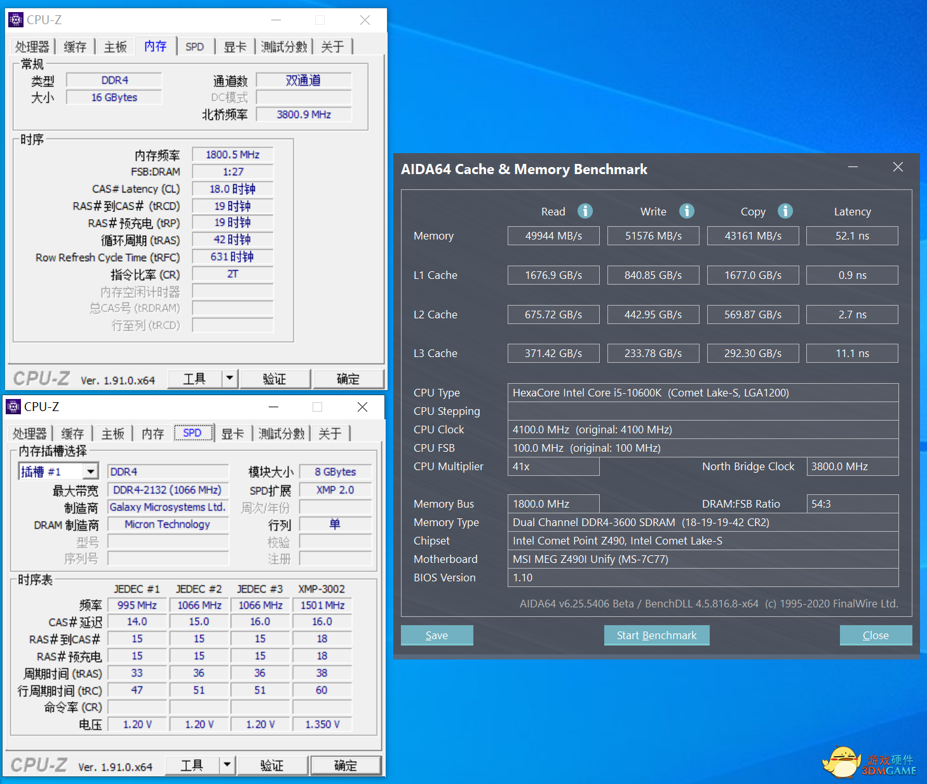
Task: Click XMP-3002 voltage 1.350 V cell
Action: click(322, 724)
